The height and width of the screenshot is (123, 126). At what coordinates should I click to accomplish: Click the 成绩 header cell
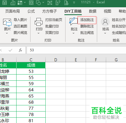coord(31,65)
